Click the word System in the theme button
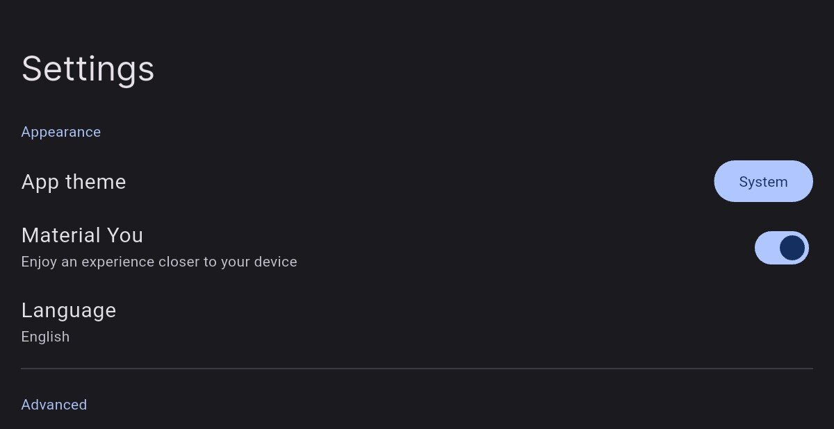The image size is (834, 429). pos(763,182)
